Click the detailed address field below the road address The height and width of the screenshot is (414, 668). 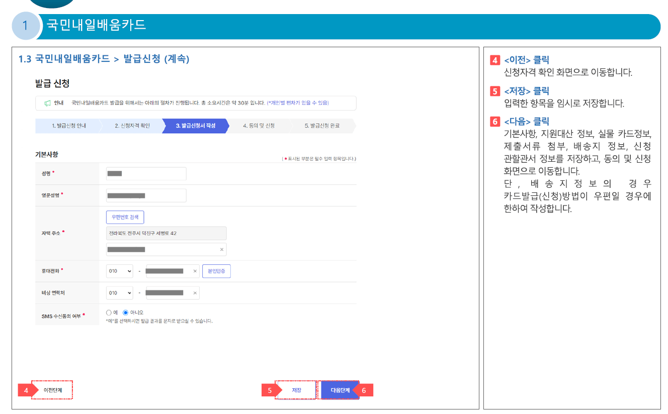[166, 250]
